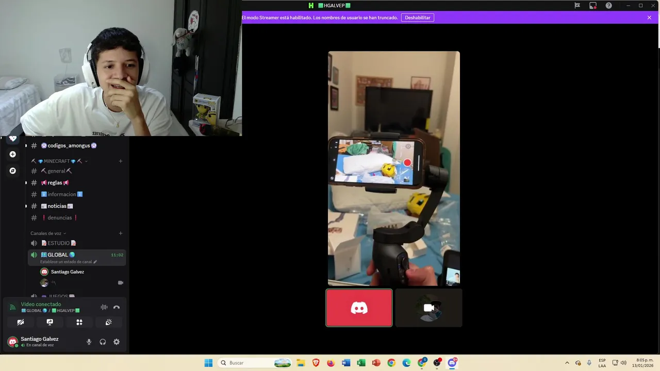This screenshot has height=371, width=660.
Task: Open the checkpoint flag icon in title bar
Action: pos(577,6)
